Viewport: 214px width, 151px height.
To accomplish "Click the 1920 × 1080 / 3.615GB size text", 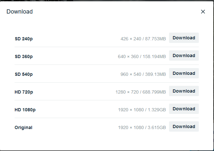I will (x=142, y=127).
